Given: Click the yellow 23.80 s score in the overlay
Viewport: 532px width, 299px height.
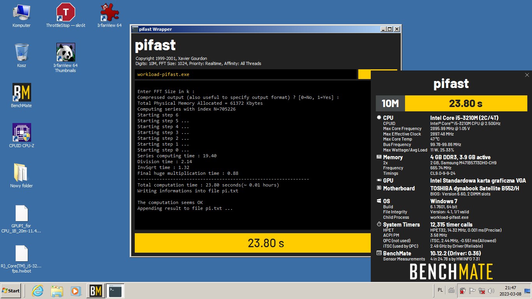Looking at the screenshot, I should (466, 103).
